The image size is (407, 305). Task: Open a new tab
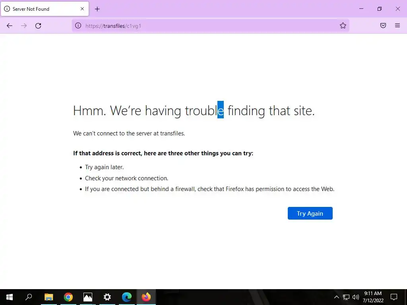tap(97, 9)
